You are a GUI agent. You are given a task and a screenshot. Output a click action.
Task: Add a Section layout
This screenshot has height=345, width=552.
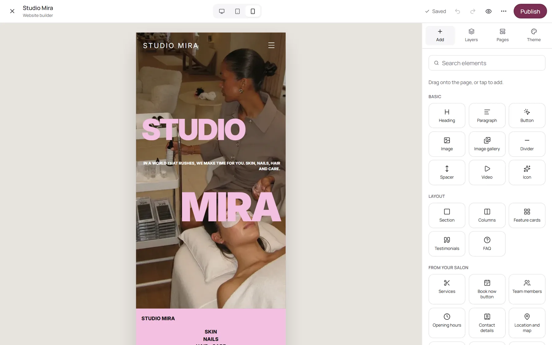(447, 215)
